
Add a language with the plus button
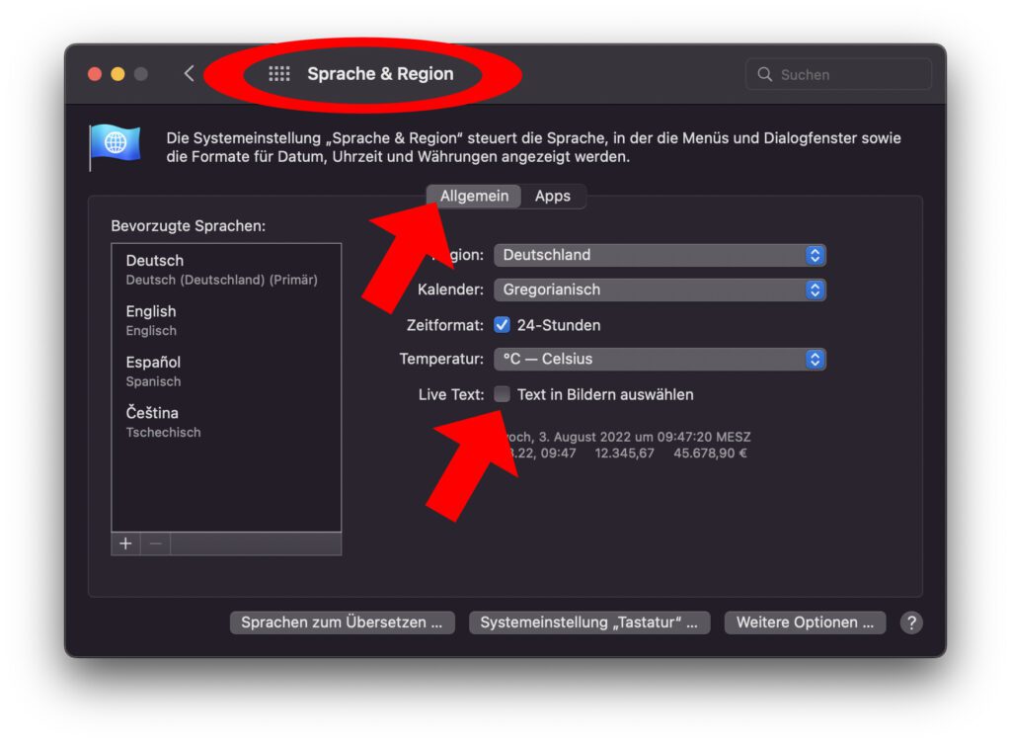(x=125, y=543)
